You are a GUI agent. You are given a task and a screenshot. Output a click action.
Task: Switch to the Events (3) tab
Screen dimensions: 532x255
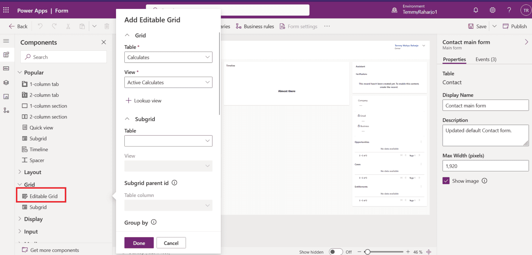coord(486,59)
